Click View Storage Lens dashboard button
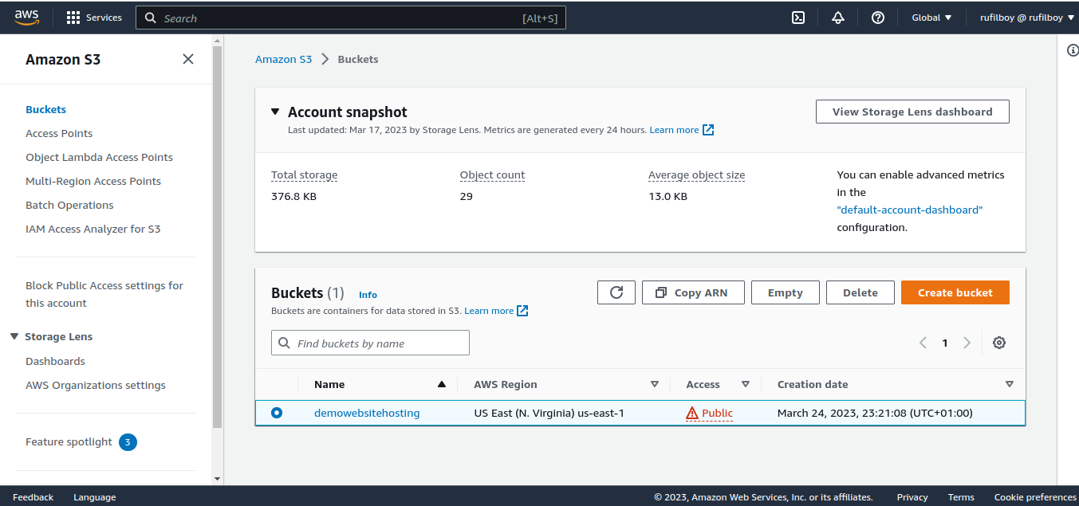This screenshot has width=1079, height=506. point(912,112)
